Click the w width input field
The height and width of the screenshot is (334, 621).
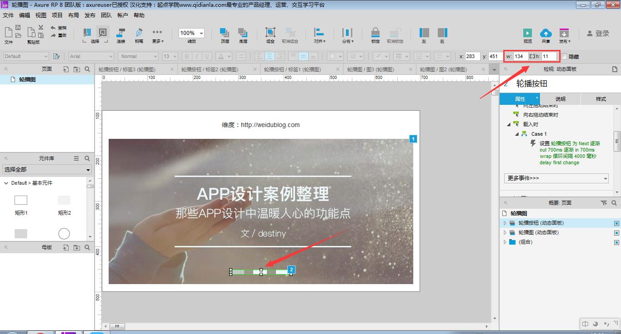pos(521,56)
